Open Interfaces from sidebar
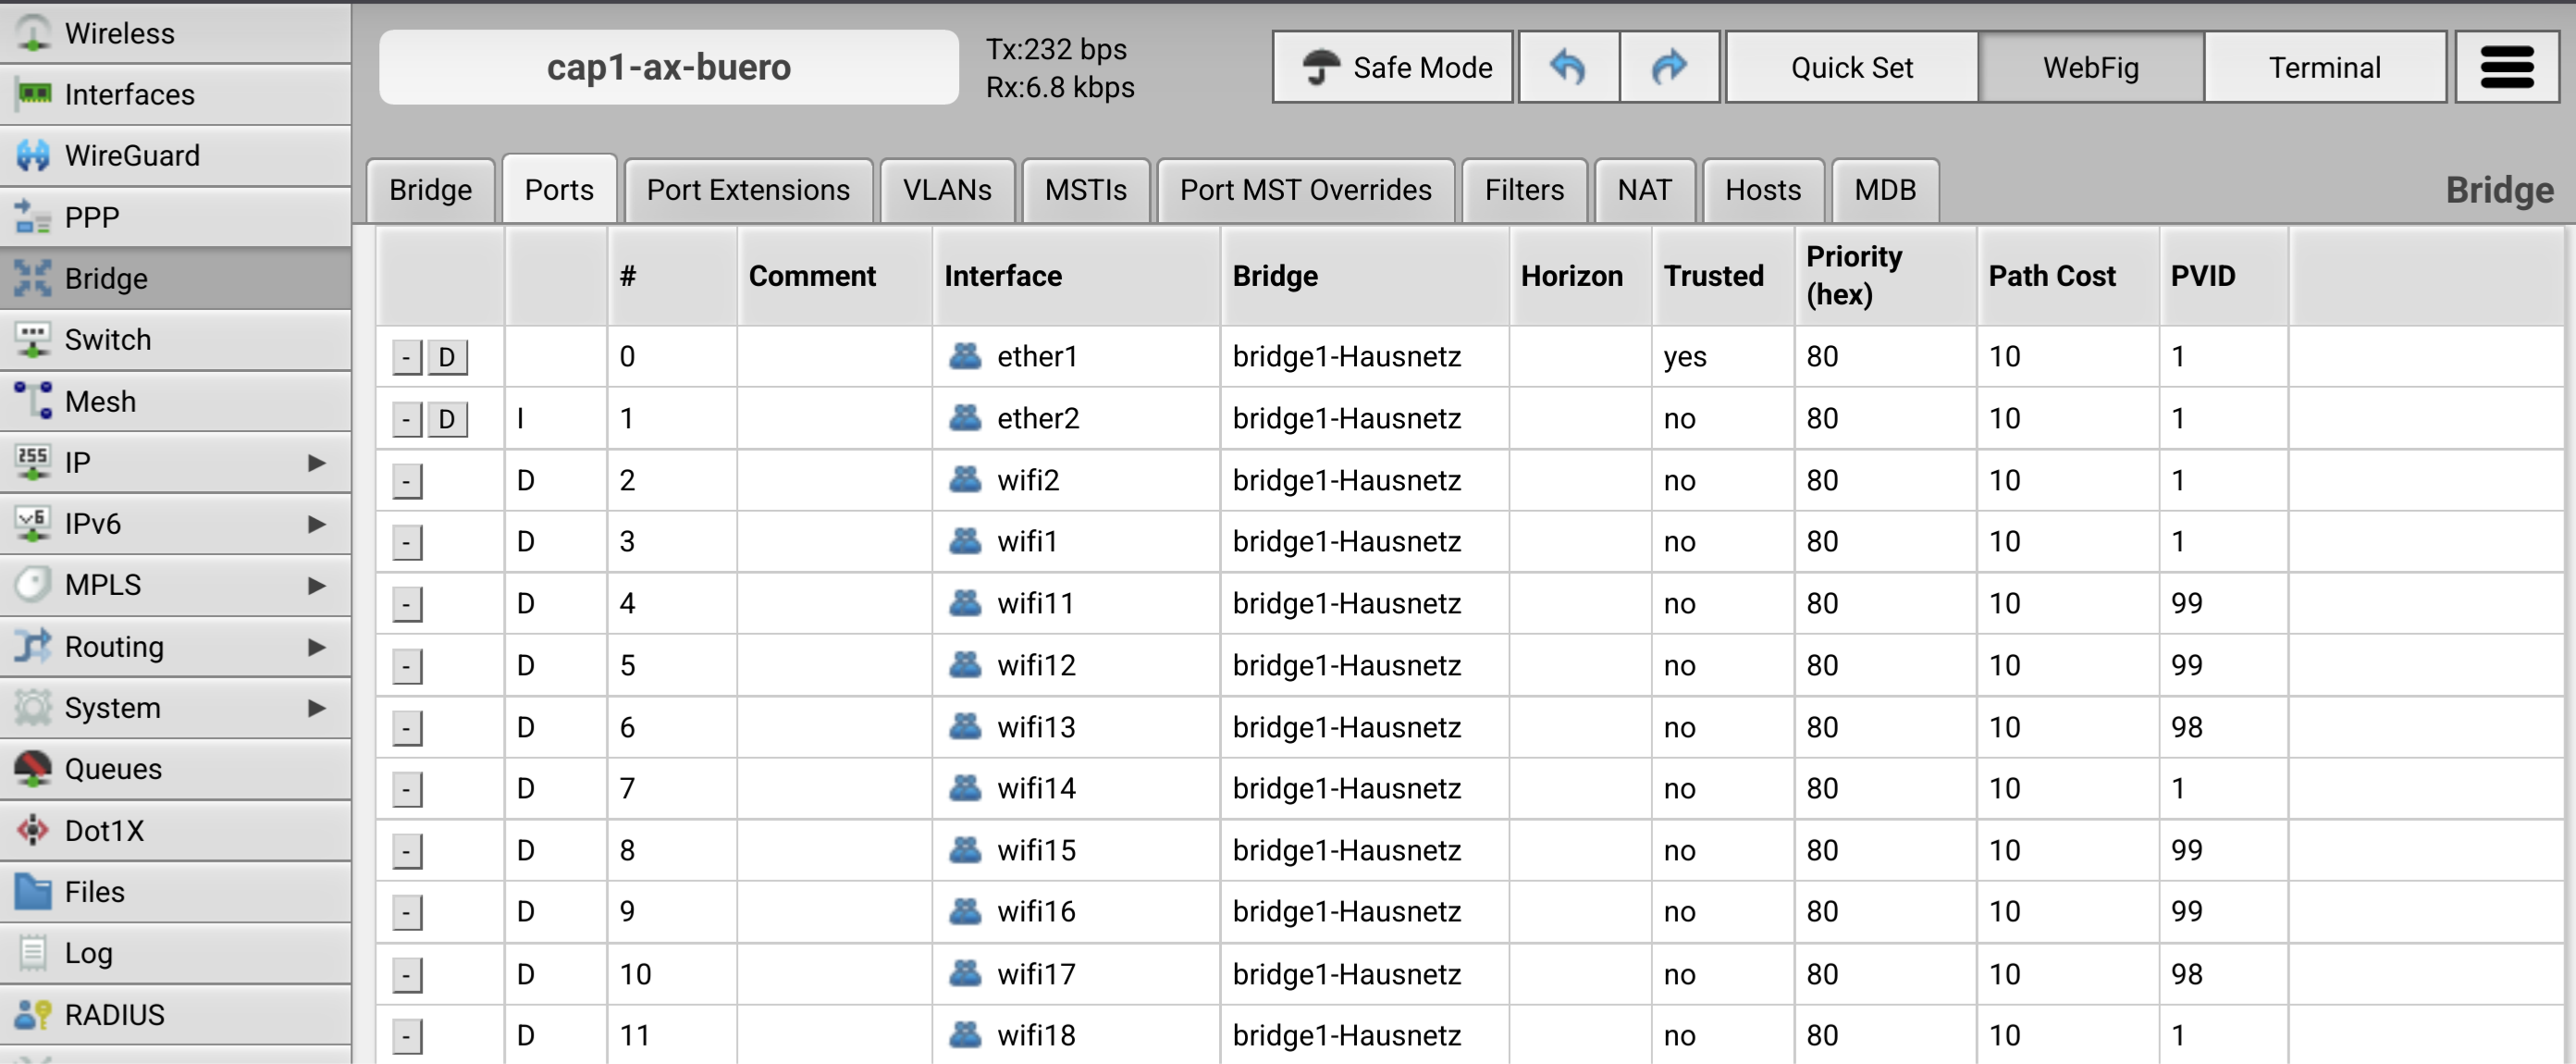Viewport: 2576px width, 1064px height. coord(129,94)
